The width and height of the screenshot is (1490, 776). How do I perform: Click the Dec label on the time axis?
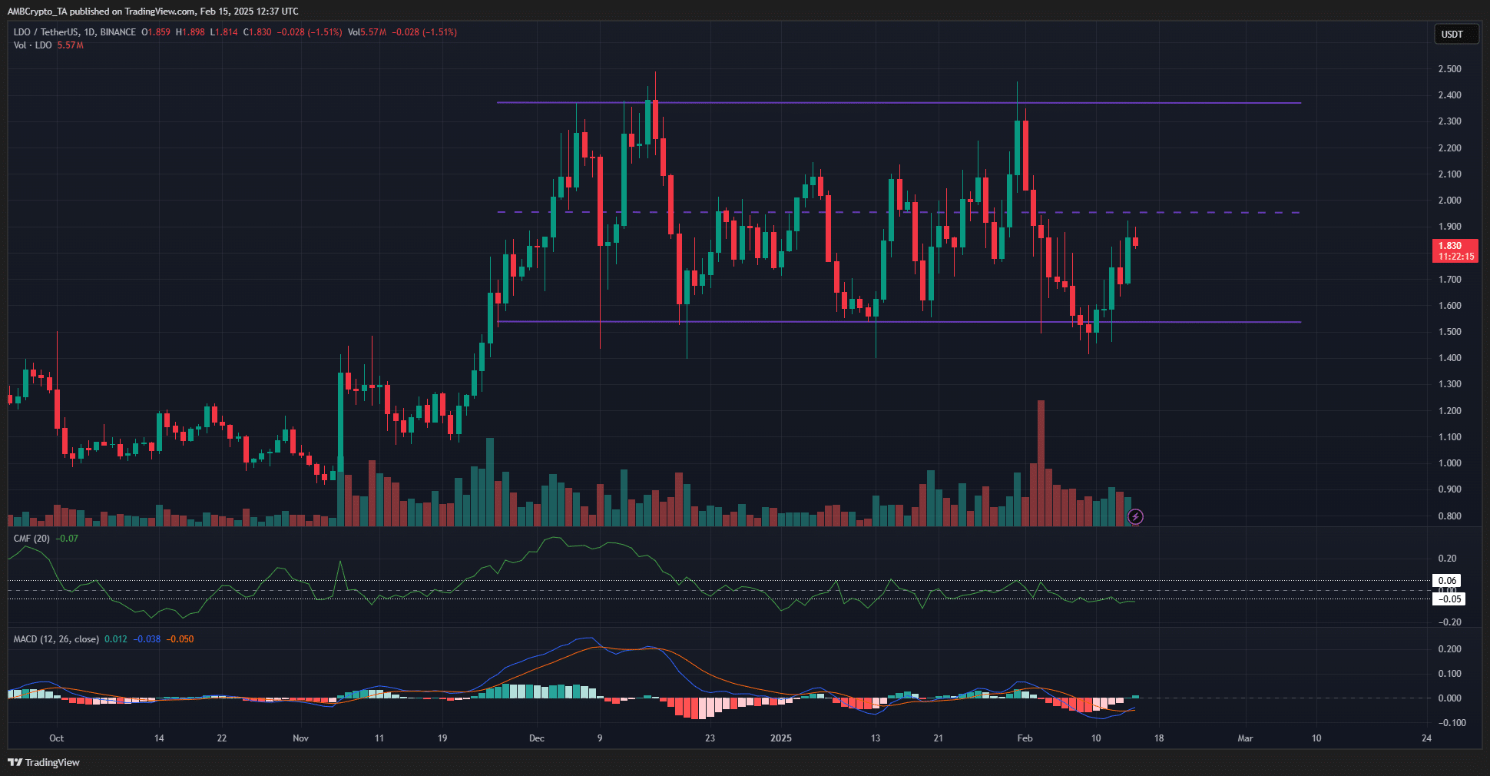(x=537, y=738)
